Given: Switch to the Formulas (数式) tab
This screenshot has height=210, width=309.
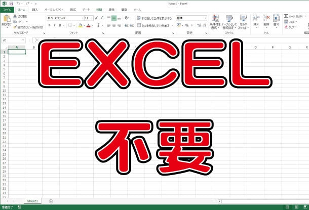Looking at the screenshot, I should click(x=73, y=10).
